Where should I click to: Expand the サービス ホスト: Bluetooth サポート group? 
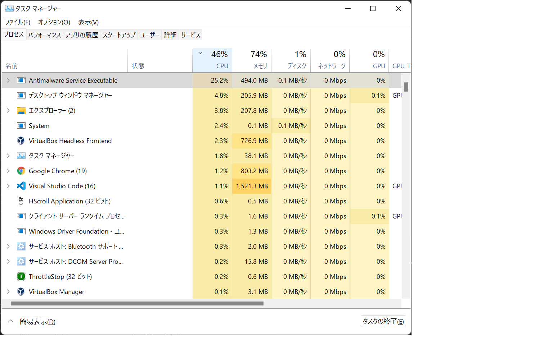[x=8, y=247]
